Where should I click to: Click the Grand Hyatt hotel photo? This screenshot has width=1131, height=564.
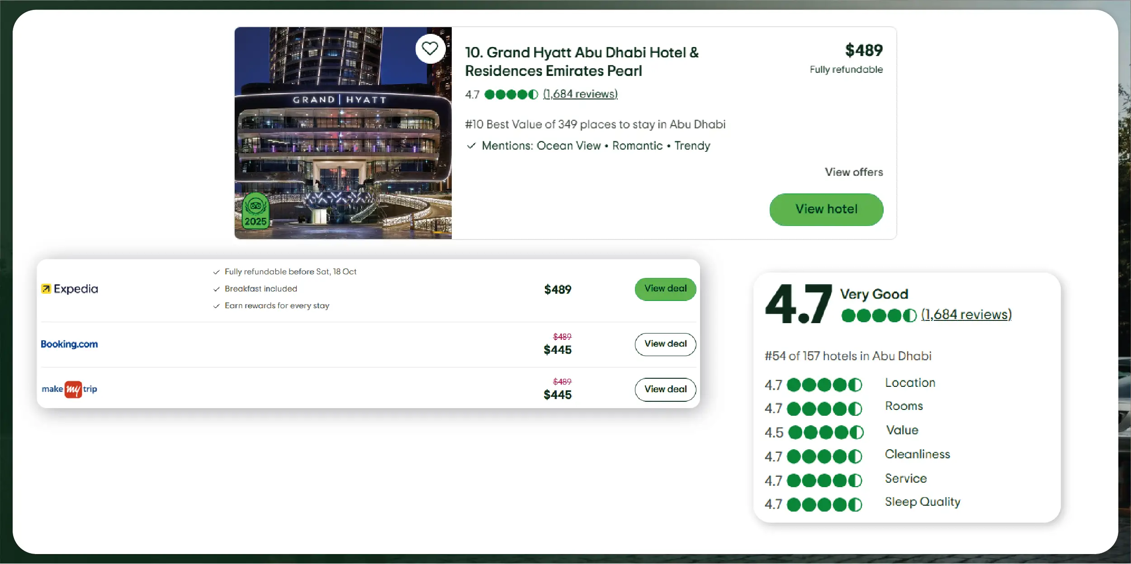coord(343,145)
